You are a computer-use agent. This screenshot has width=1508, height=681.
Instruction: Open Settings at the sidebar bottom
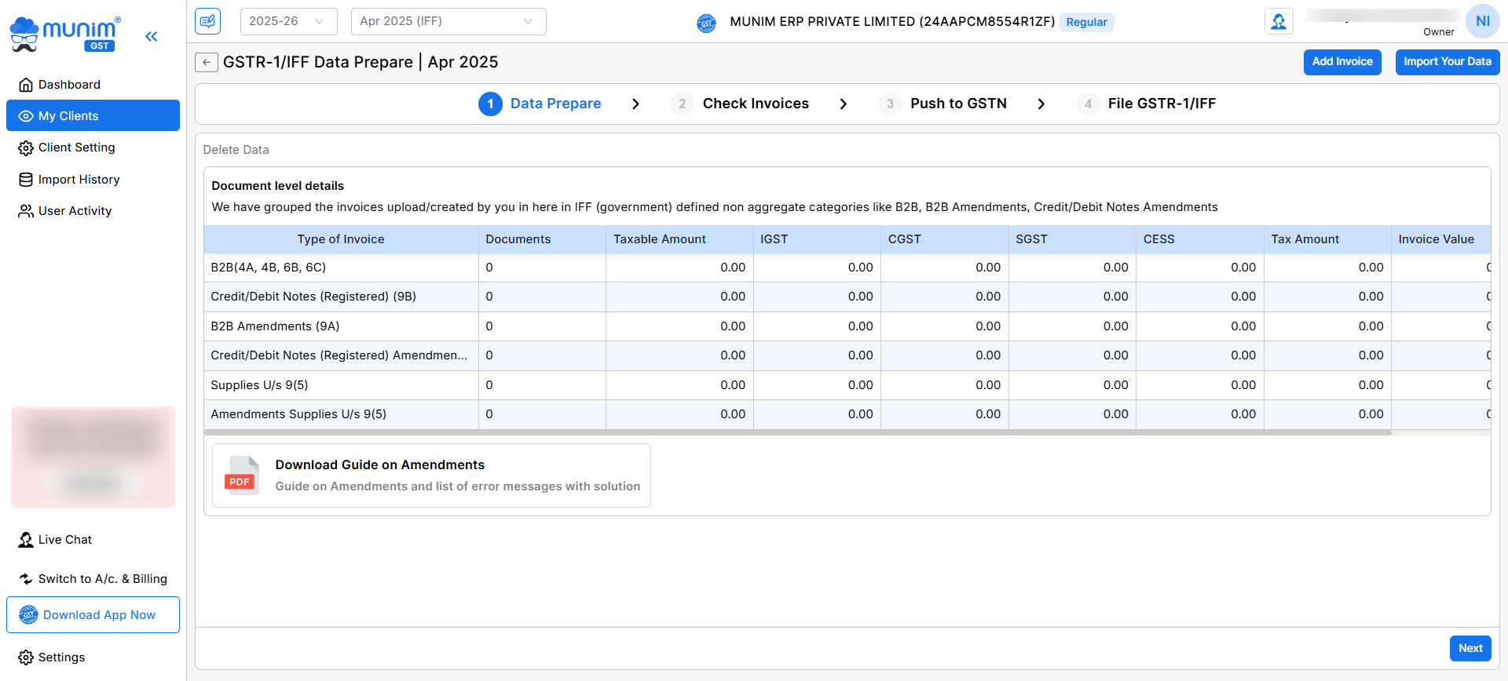(61, 657)
